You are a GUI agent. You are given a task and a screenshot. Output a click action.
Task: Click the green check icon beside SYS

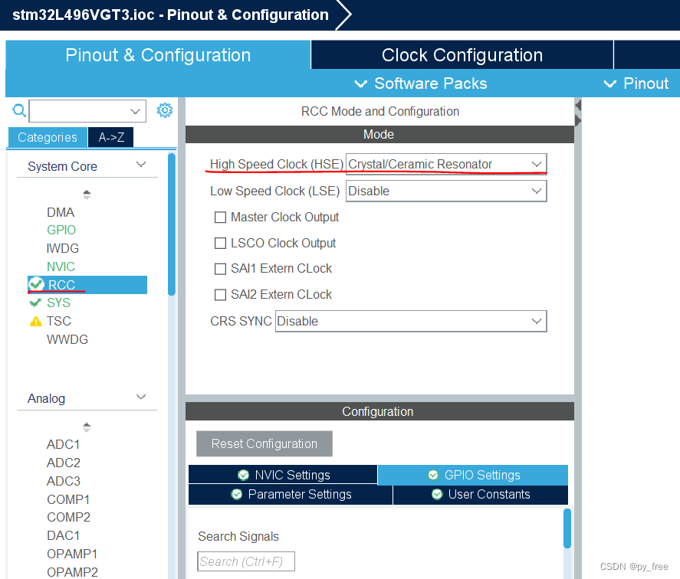(35, 303)
